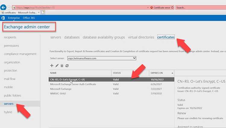Click the 7/22/2027 expiry date cell
This screenshot has width=226, height=128.
point(156,89)
